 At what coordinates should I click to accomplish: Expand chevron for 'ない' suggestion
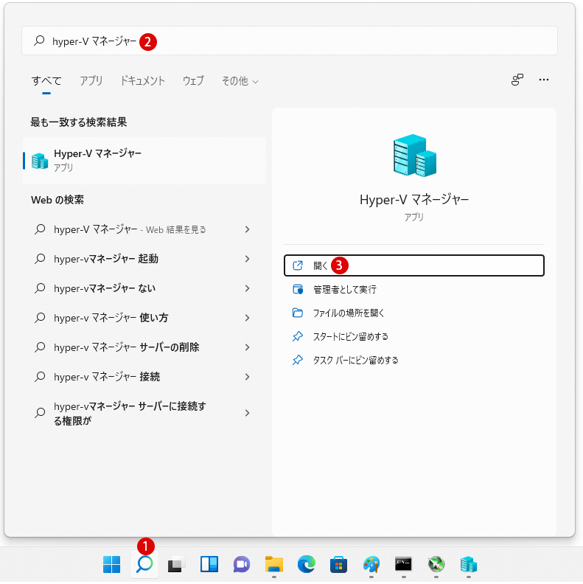tap(247, 288)
